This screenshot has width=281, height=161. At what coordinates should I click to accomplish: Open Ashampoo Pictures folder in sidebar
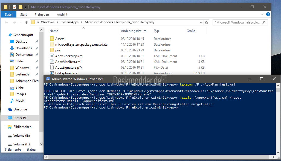point(27,81)
